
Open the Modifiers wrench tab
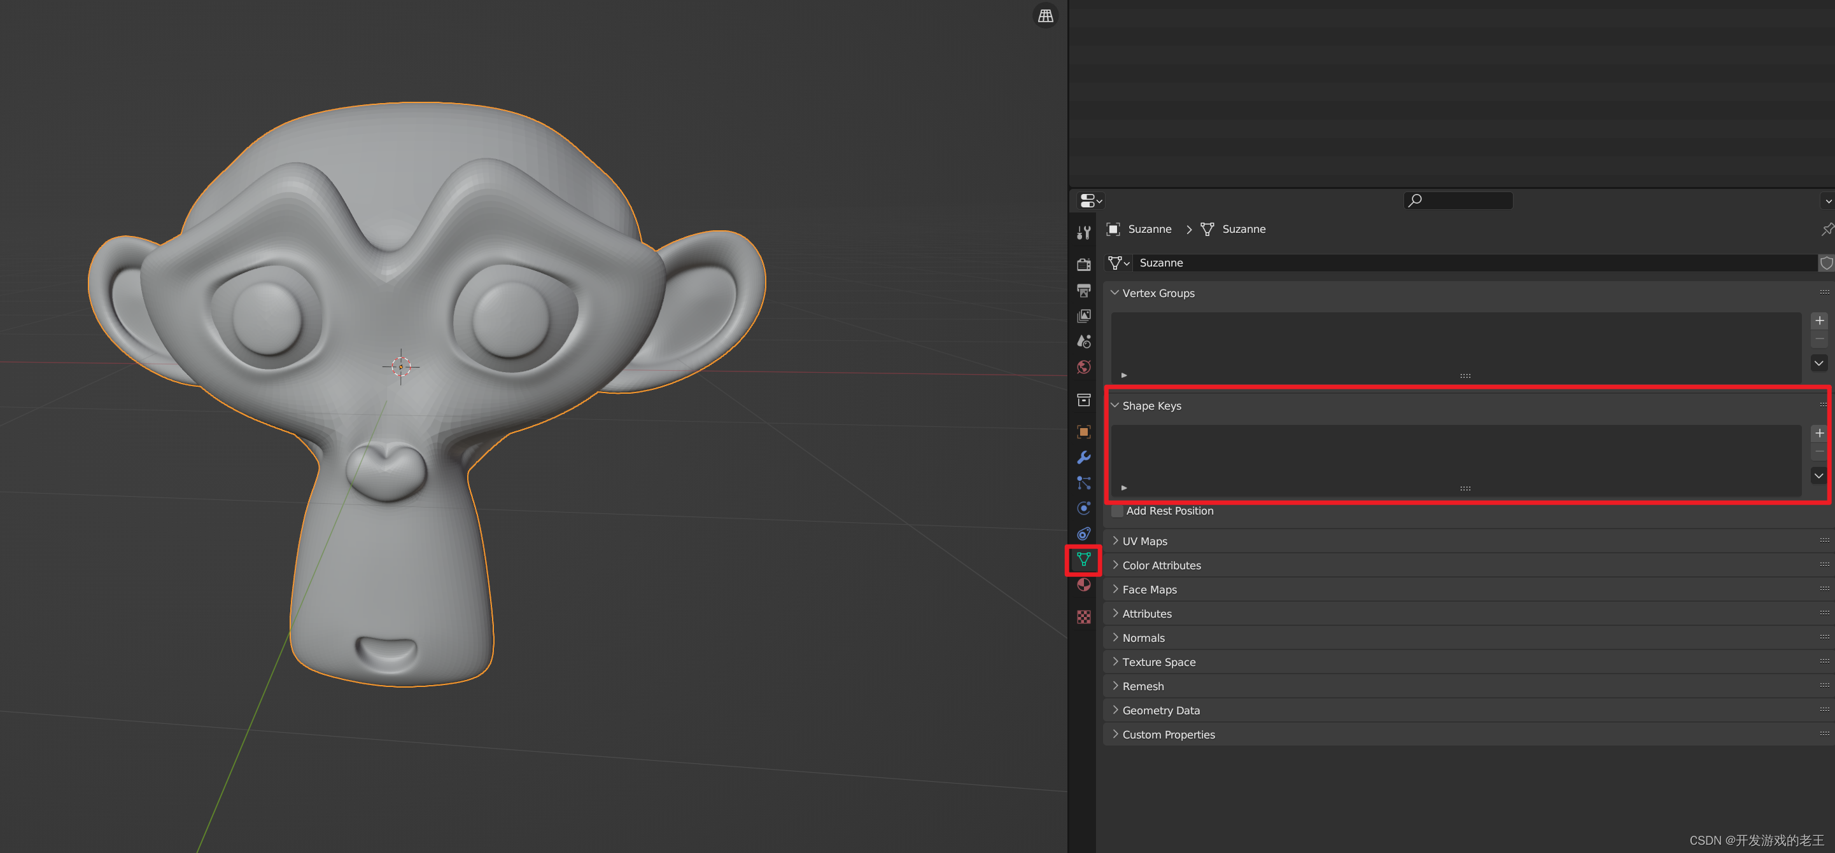point(1083,457)
